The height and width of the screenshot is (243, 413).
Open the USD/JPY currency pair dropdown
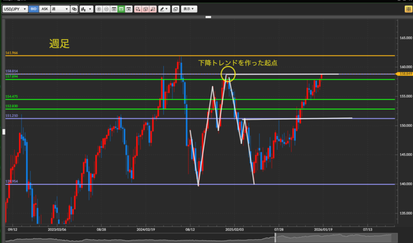[x=15, y=9]
